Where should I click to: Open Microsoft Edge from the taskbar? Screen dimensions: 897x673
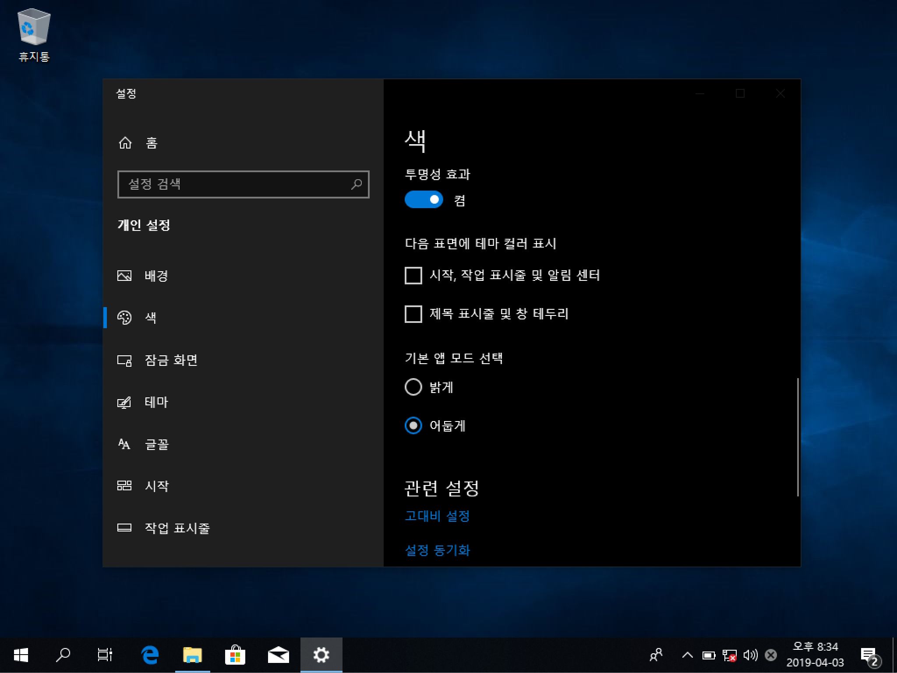150,655
